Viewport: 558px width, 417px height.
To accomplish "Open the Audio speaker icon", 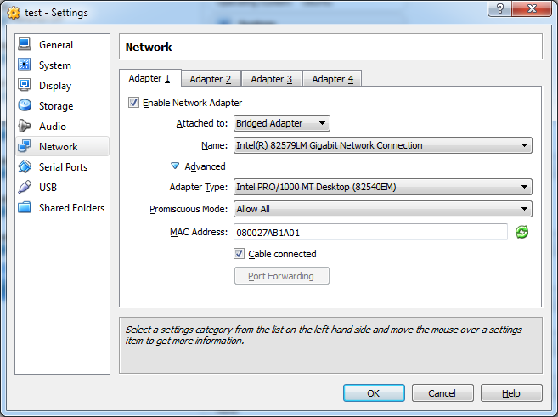I will [x=24, y=127].
